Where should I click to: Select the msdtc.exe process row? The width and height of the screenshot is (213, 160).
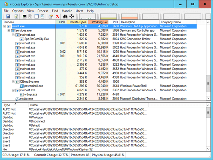[x=100, y=99]
